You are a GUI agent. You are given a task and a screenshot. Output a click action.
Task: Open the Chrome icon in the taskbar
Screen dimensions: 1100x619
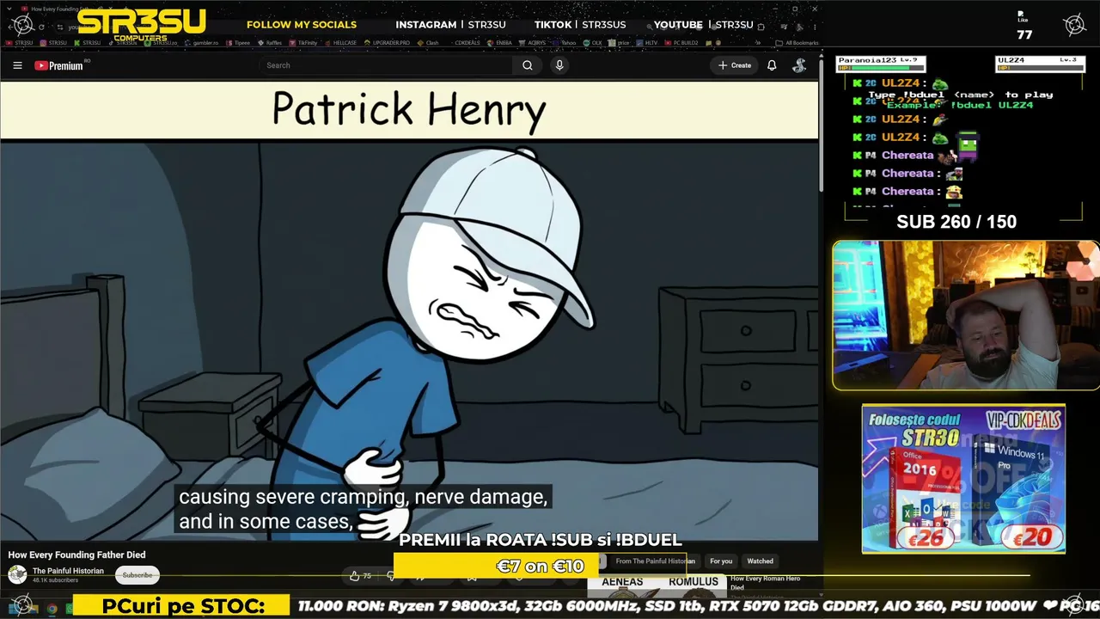[52, 609]
